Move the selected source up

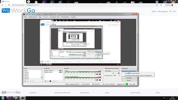click(x=53, y=81)
